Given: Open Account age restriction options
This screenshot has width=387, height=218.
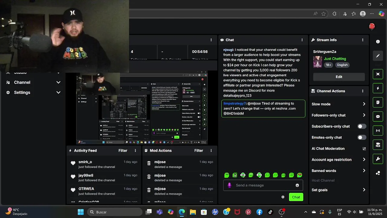Looking at the screenshot, I should [x=339, y=160].
